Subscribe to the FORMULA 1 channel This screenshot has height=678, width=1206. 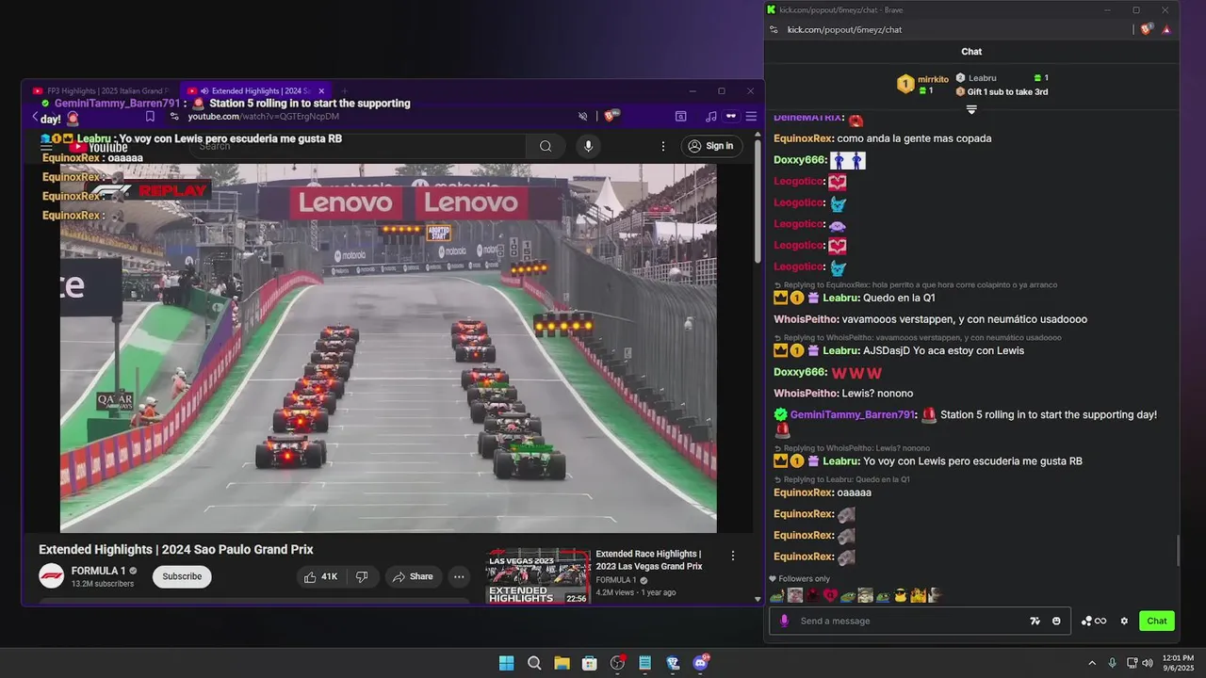(x=182, y=576)
